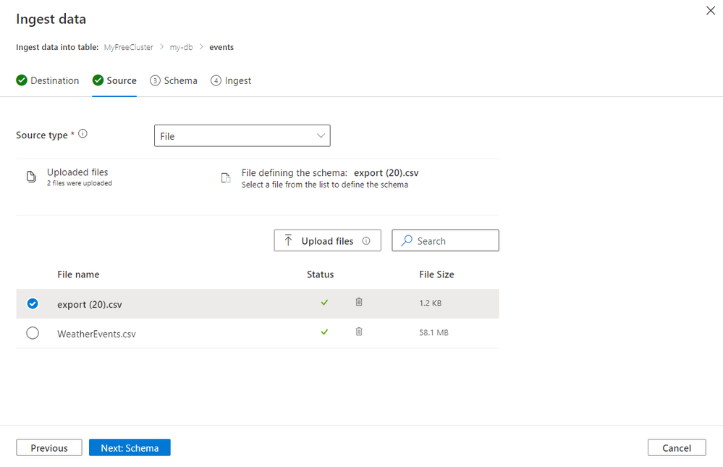
Task: Select WeatherEvents.csv radio button
Action: click(33, 333)
